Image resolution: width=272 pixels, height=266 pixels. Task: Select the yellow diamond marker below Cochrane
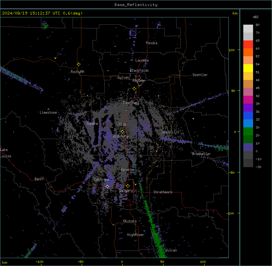click(107, 187)
